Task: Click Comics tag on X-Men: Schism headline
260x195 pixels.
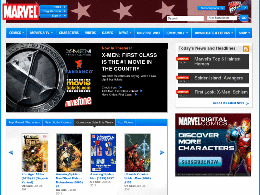Action: tap(183, 92)
